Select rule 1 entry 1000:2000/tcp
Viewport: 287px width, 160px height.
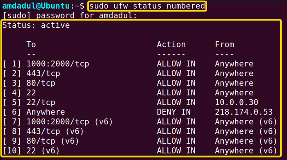[58, 64]
